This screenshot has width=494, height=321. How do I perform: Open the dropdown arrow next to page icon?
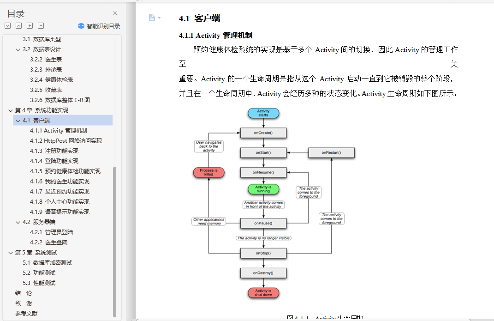click(160, 18)
